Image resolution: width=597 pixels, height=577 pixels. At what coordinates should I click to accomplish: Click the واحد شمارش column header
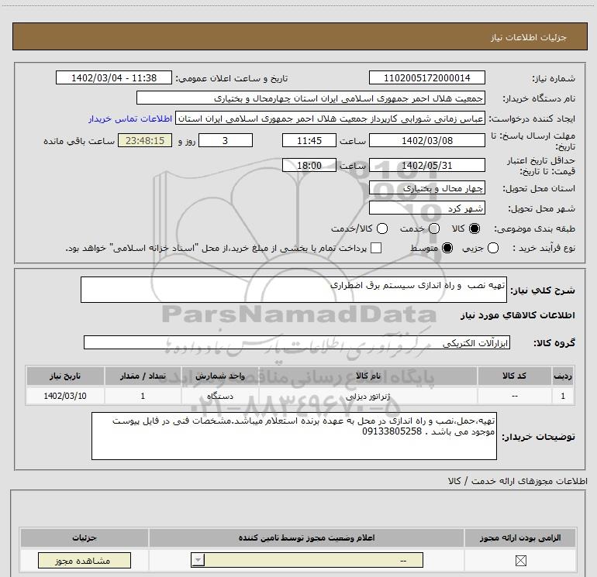tap(220, 376)
